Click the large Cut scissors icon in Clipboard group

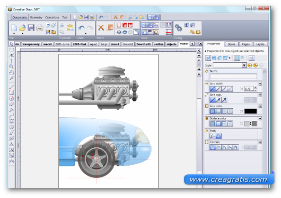(x=62, y=25)
